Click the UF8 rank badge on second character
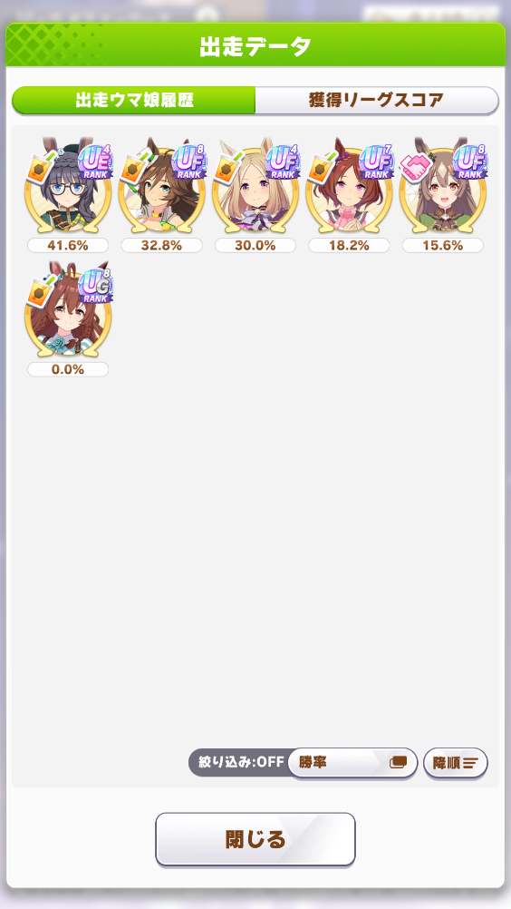Screen dimensions: 511x909 189,162
